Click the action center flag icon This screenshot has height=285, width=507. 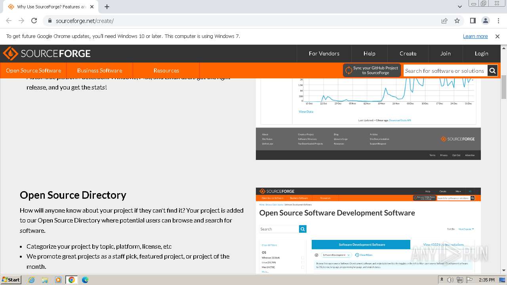pyautogui.click(x=469, y=280)
